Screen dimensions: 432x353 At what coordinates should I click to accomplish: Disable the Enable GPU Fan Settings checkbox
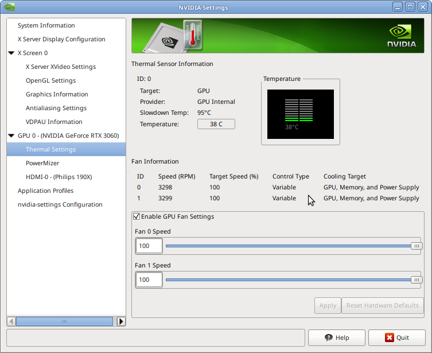(137, 217)
